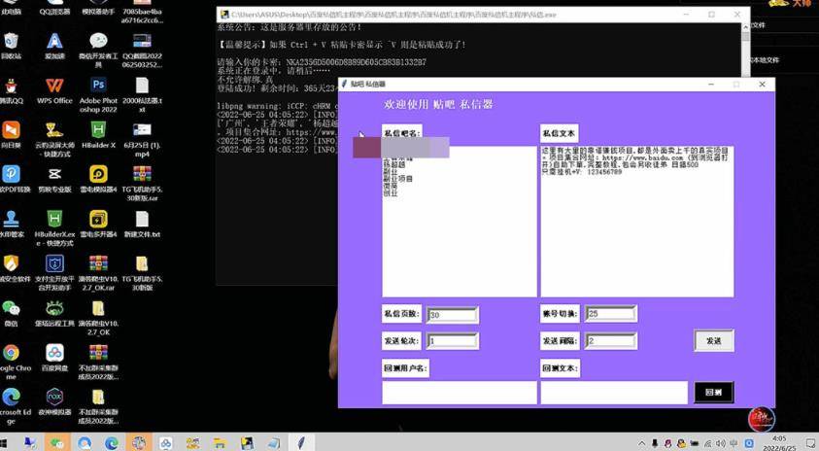Open the 滴答爬虫V10.2.7_OK folder
819x451 pixels.
[98, 317]
